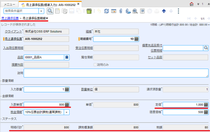Click the undo changes toolbar icon
Image resolution: width=210 pixels, height=132 pixels.
[99, 11]
